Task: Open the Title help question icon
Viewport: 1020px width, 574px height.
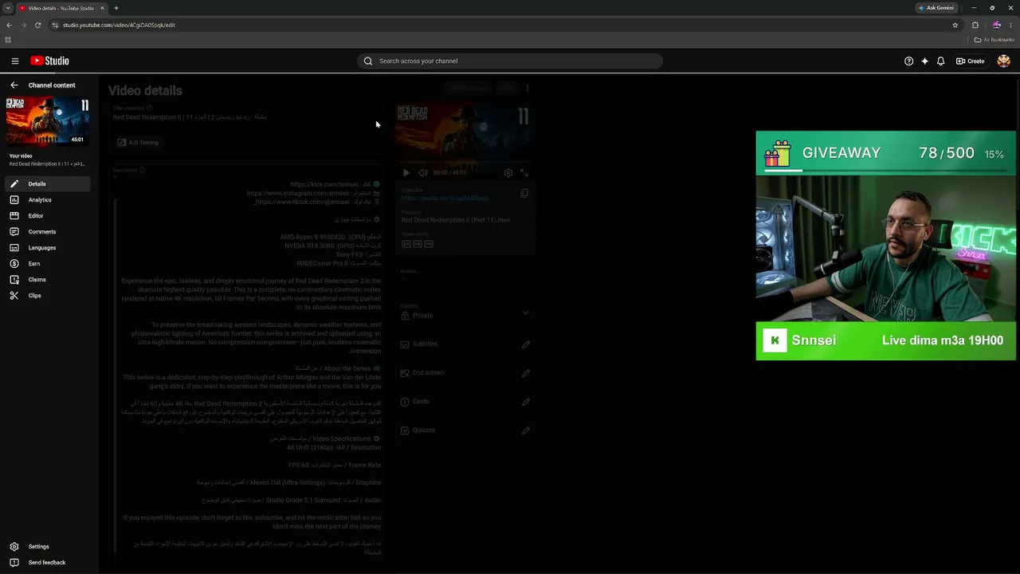Action: click(x=150, y=108)
